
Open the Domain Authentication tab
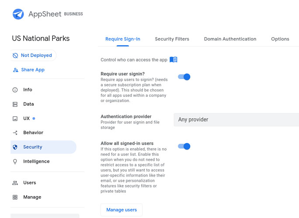click(x=230, y=39)
